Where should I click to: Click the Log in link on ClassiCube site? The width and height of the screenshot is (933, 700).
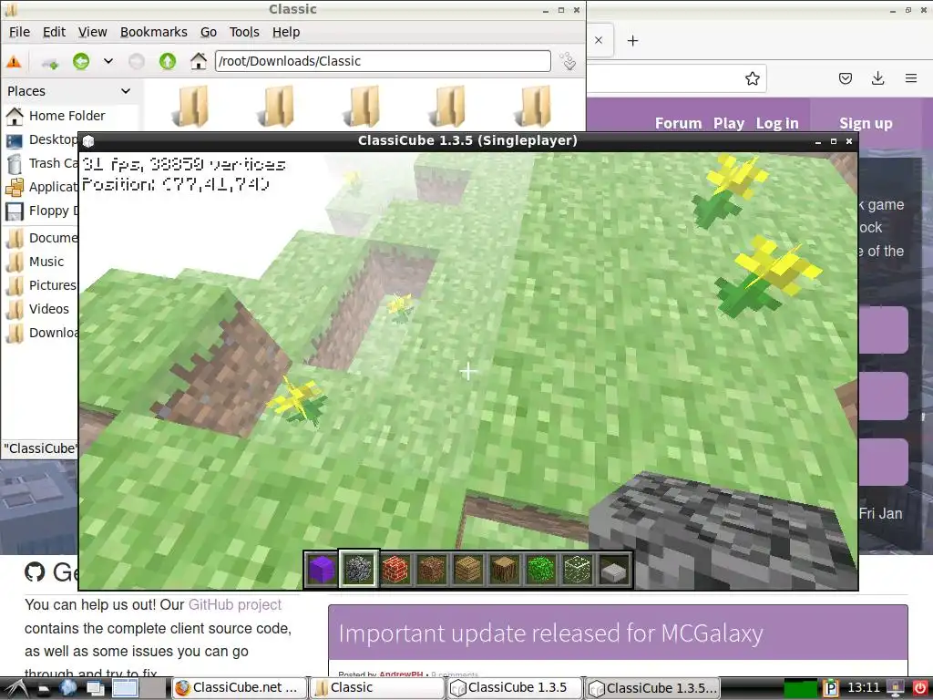pos(777,123)
